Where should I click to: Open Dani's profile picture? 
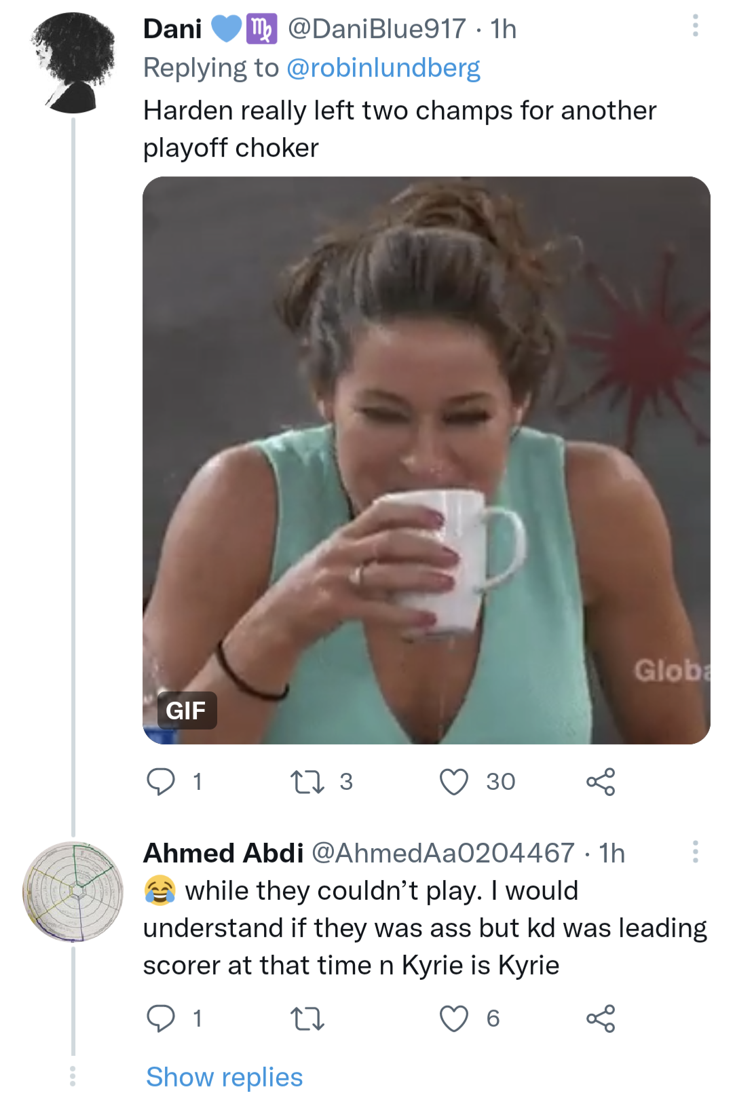(73, 63)
